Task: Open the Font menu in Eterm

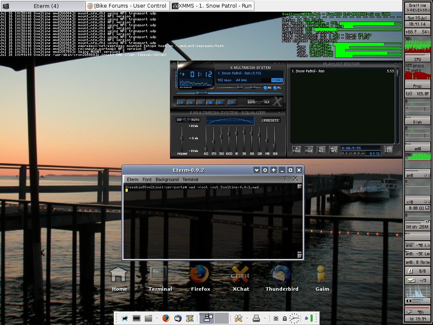Action: pyautogui.click(x=147, y=179)
